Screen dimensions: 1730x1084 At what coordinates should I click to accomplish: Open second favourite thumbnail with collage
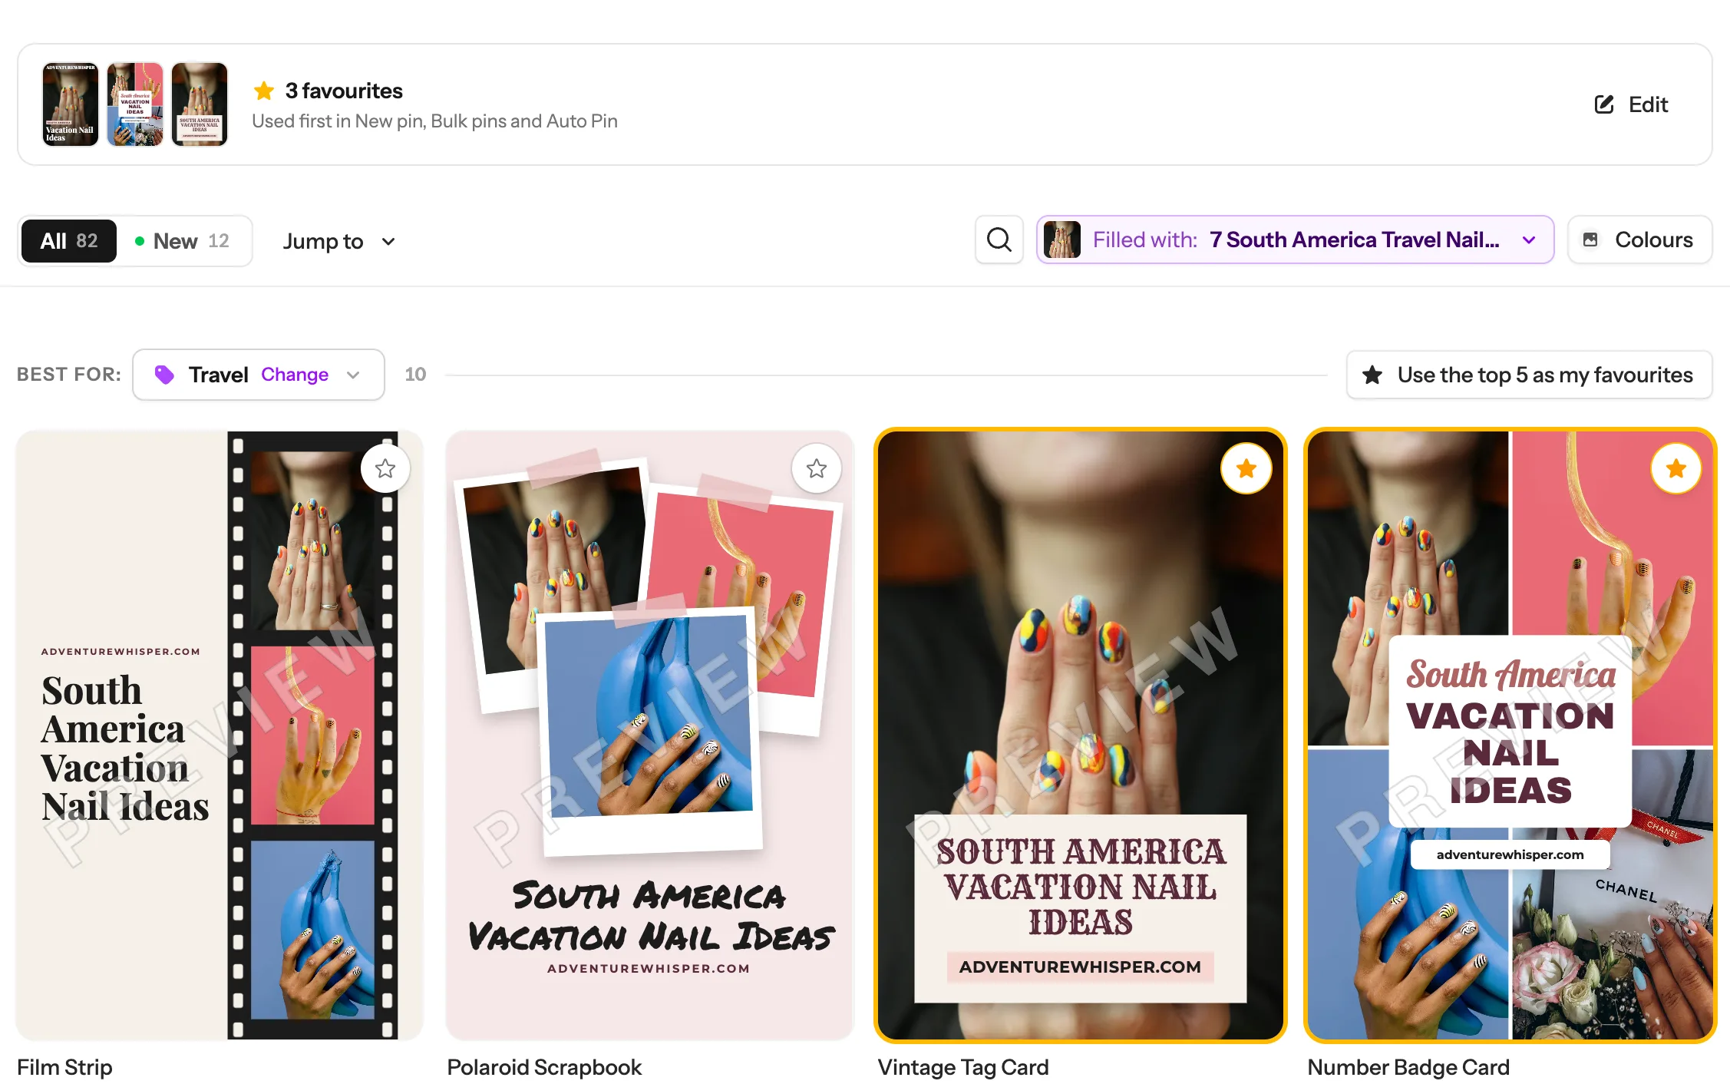click(135, 104)
